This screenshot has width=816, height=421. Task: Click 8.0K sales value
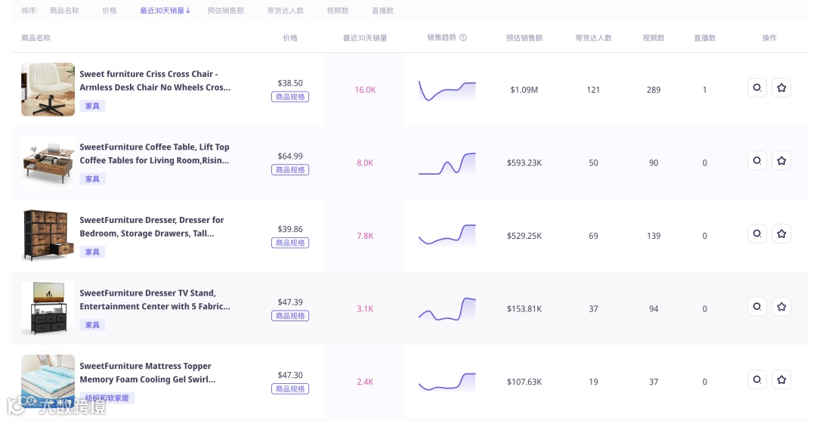[365, 163]
